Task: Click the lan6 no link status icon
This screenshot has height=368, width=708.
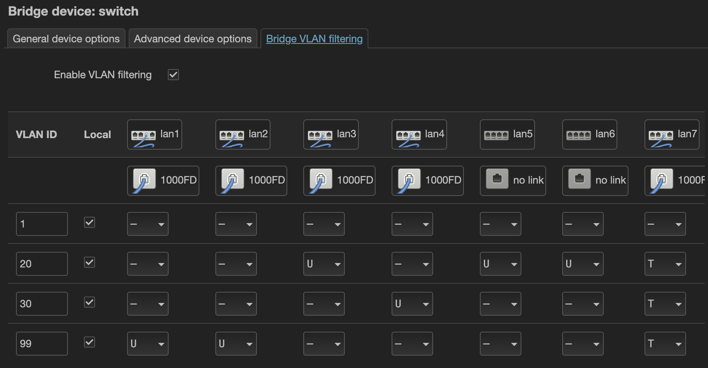Action: [579, 179]
